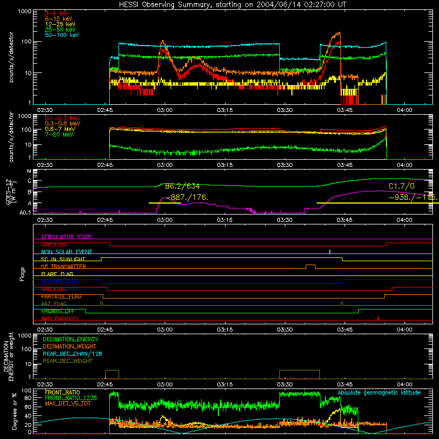439x439 pixels.
Task: Click the DECIMATION_WEIGHT legend label
Action: tap(70, 346)
